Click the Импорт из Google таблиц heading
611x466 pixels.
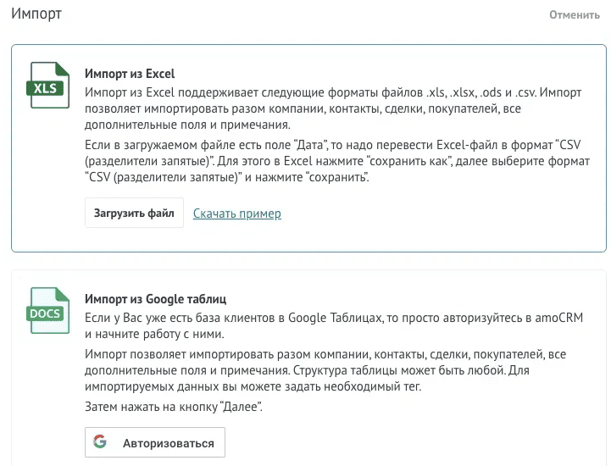155,299
